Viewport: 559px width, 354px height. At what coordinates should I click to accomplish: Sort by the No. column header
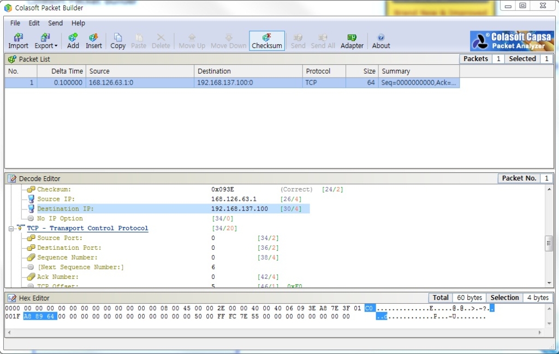21,71
